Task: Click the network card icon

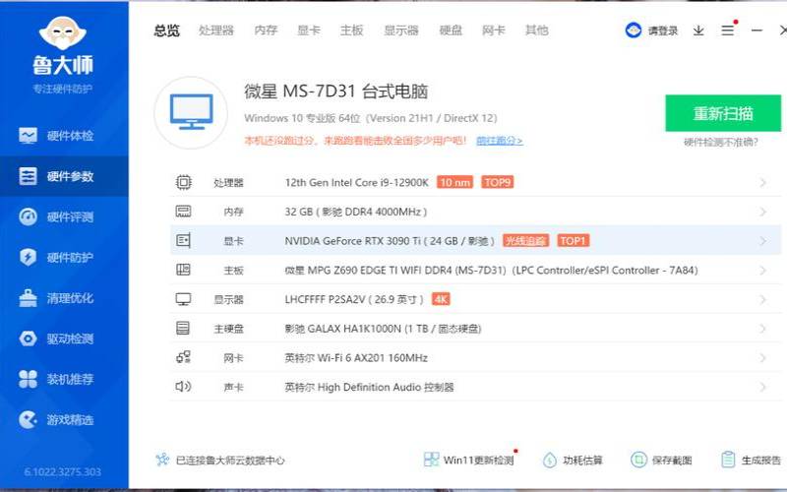Action: tap(183, 357)
